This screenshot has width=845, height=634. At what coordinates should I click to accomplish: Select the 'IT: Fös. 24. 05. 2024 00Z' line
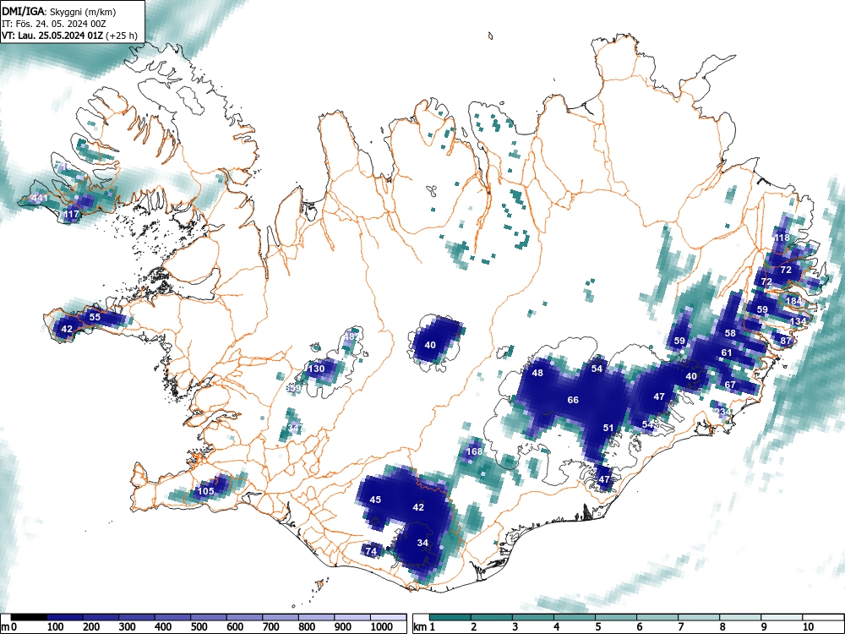pyautogui.click(x=53, y=24)
